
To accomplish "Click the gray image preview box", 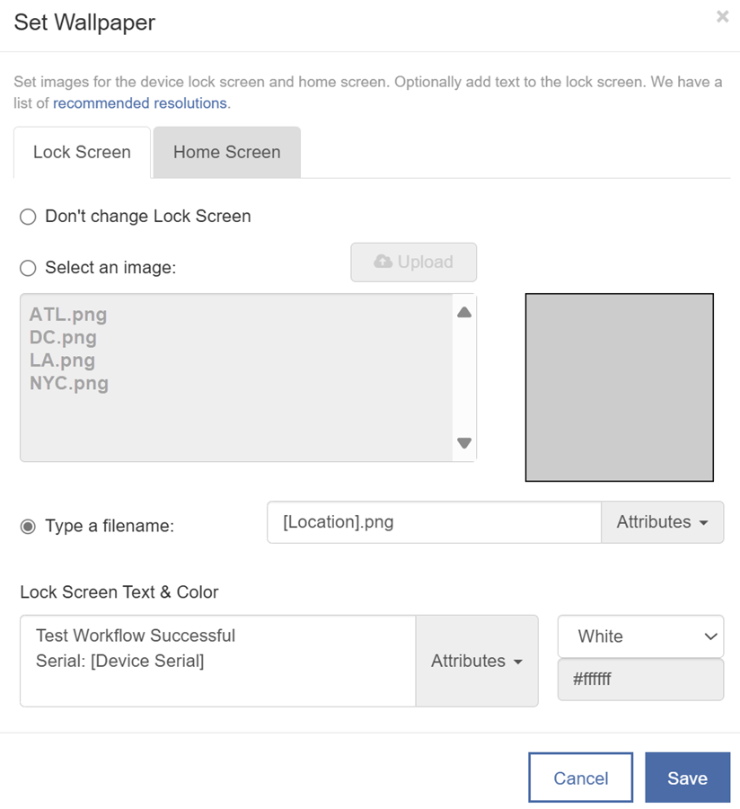I will (x=620, y=387).
